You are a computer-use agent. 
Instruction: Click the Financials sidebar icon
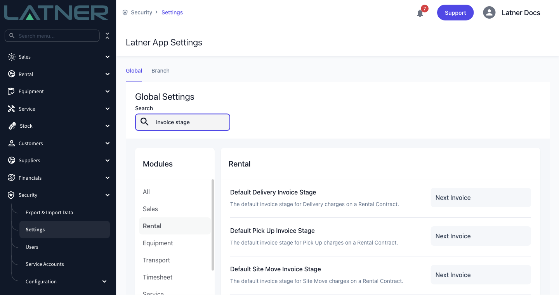click(x=12, y=178)
